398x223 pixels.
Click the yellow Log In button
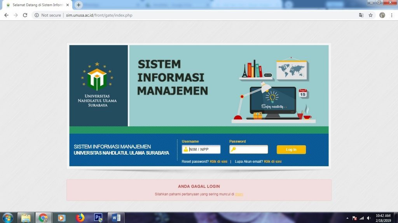(291, 150)
